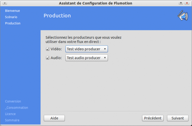Viewport: 192px width, 126px height.
Task: Click the Flumotion film and speaker icon
Action: pos(183,16)
